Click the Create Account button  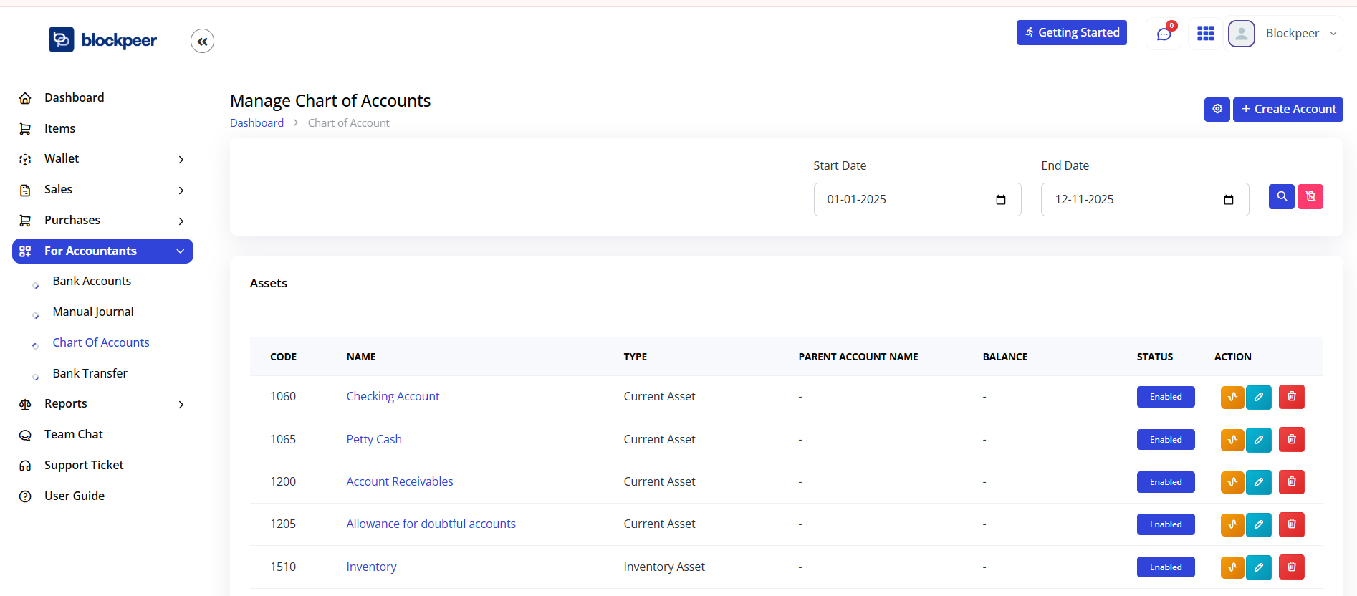(x=1288, y=110)
